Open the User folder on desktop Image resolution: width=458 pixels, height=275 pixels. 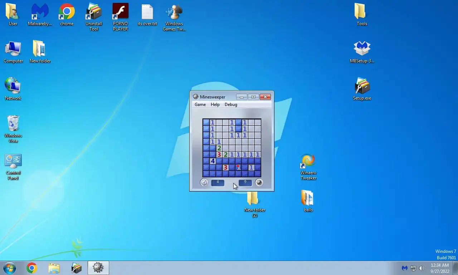tap(13, 15)
